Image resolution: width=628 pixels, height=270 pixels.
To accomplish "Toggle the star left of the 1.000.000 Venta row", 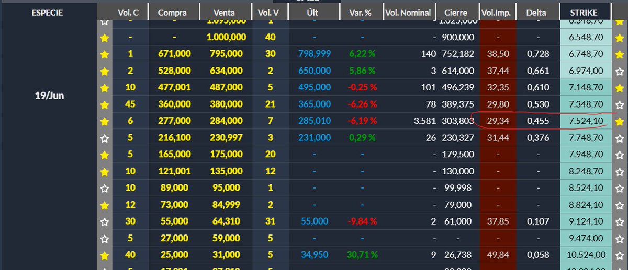I will click(x=105, y=37).
